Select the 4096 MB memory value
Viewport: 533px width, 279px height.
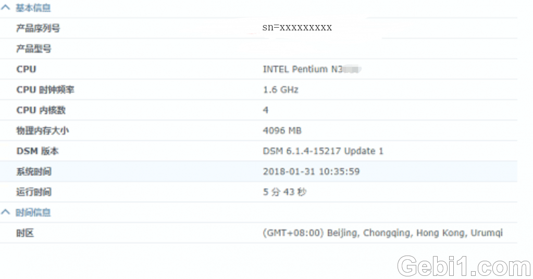pos(282,131)
